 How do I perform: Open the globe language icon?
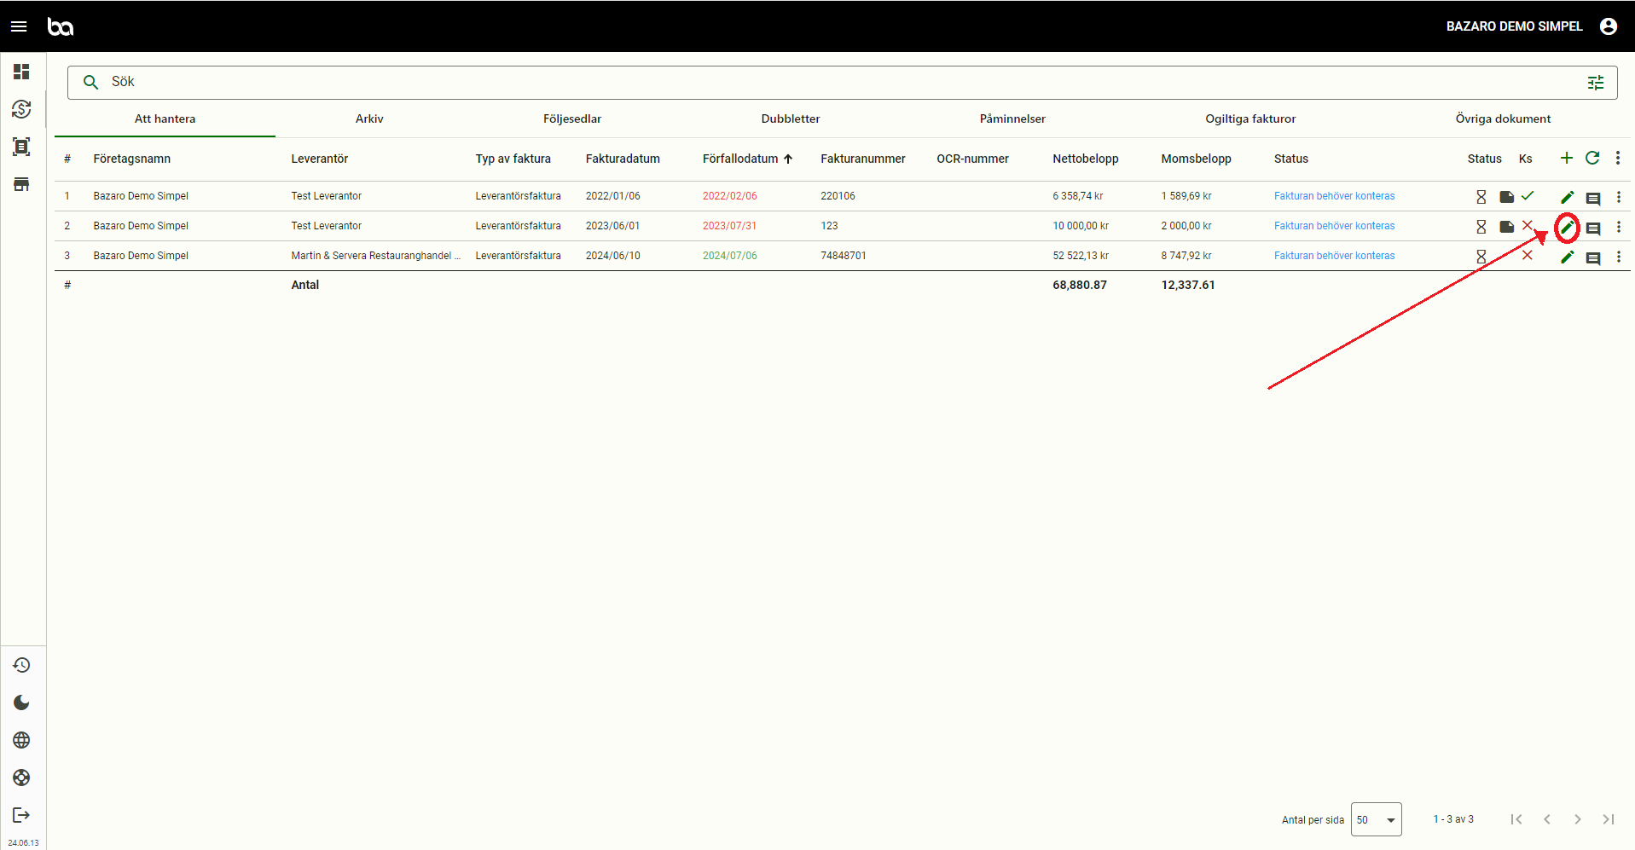(x=21, y=740)
